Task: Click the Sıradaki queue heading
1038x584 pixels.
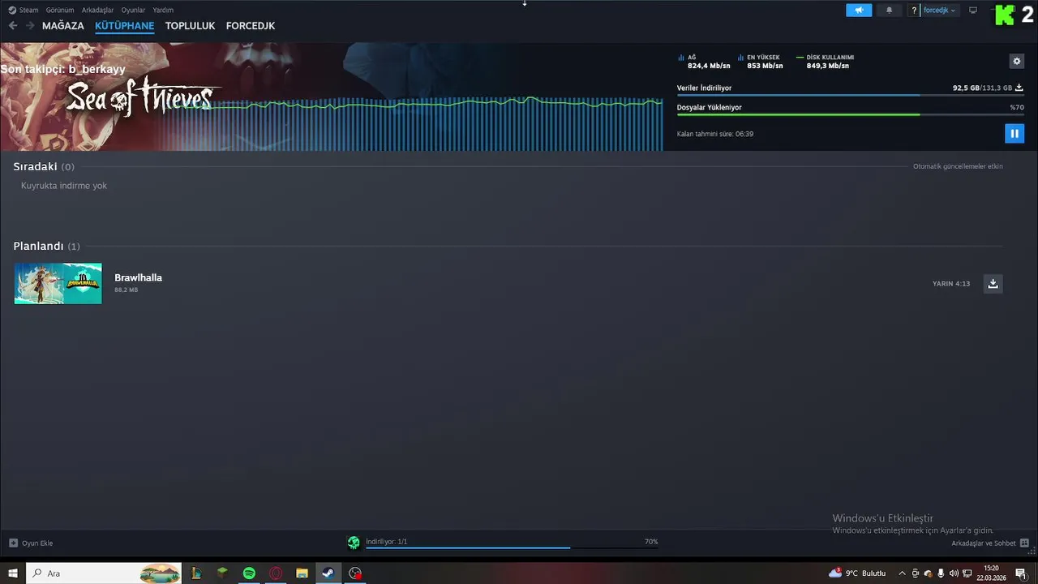Action: click(44, 166)
